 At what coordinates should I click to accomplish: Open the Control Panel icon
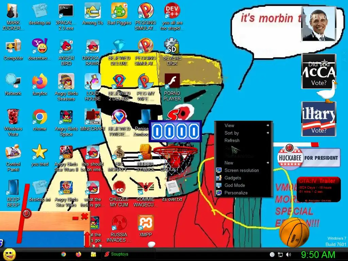pos(13,158)
